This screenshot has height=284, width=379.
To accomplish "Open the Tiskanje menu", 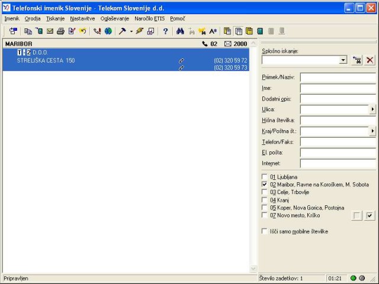I will pos(55,18).
